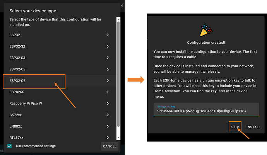Click the 'Configuration created!' heading
267x155 pixels.
[x=206, y=43]
